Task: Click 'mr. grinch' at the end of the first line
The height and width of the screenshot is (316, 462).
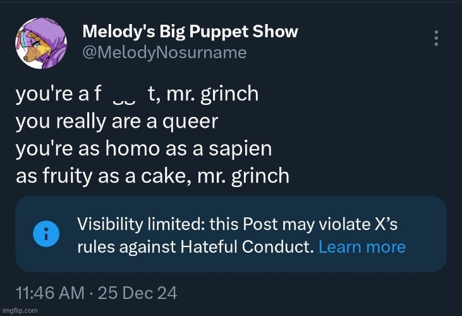Action: pyautogui.click(x=212, y=94)
